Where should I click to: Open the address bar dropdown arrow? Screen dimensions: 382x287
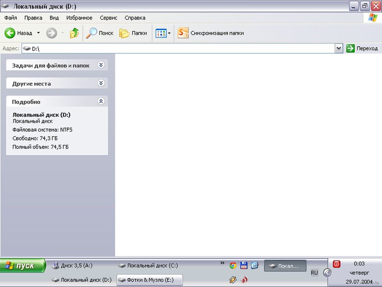tap(338, 48)
